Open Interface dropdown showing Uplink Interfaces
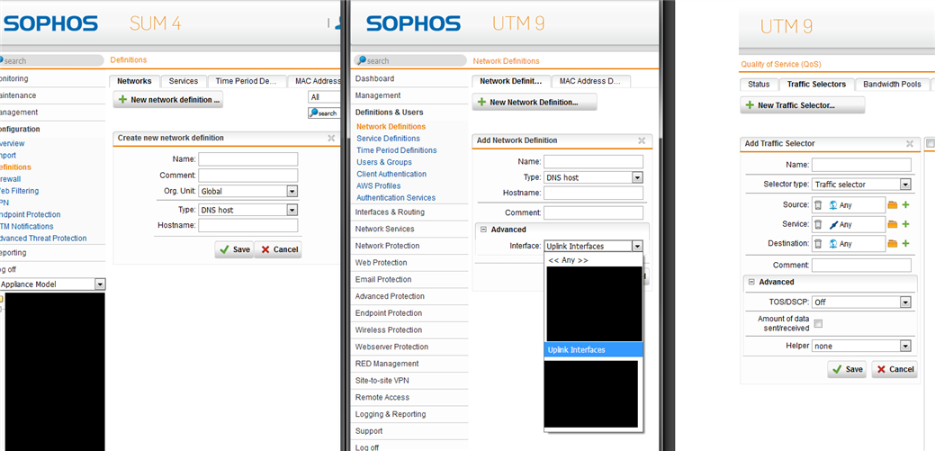The height and width of the screenshot is (451, 935). (x=593, y=246)
